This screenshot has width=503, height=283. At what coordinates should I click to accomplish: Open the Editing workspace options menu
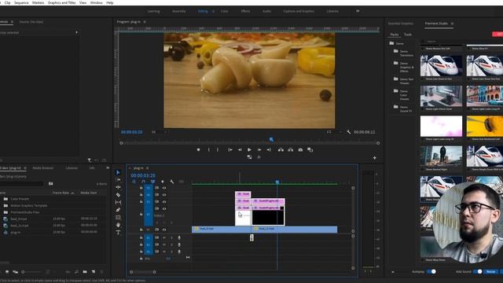coord(213,11)
